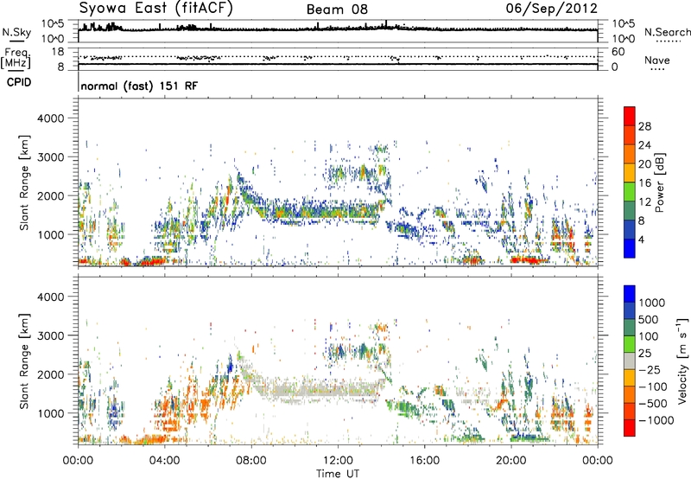Screen dimensions: 691x479
Task: Click the 'CPID' label
Action: [x=19, y=82]
